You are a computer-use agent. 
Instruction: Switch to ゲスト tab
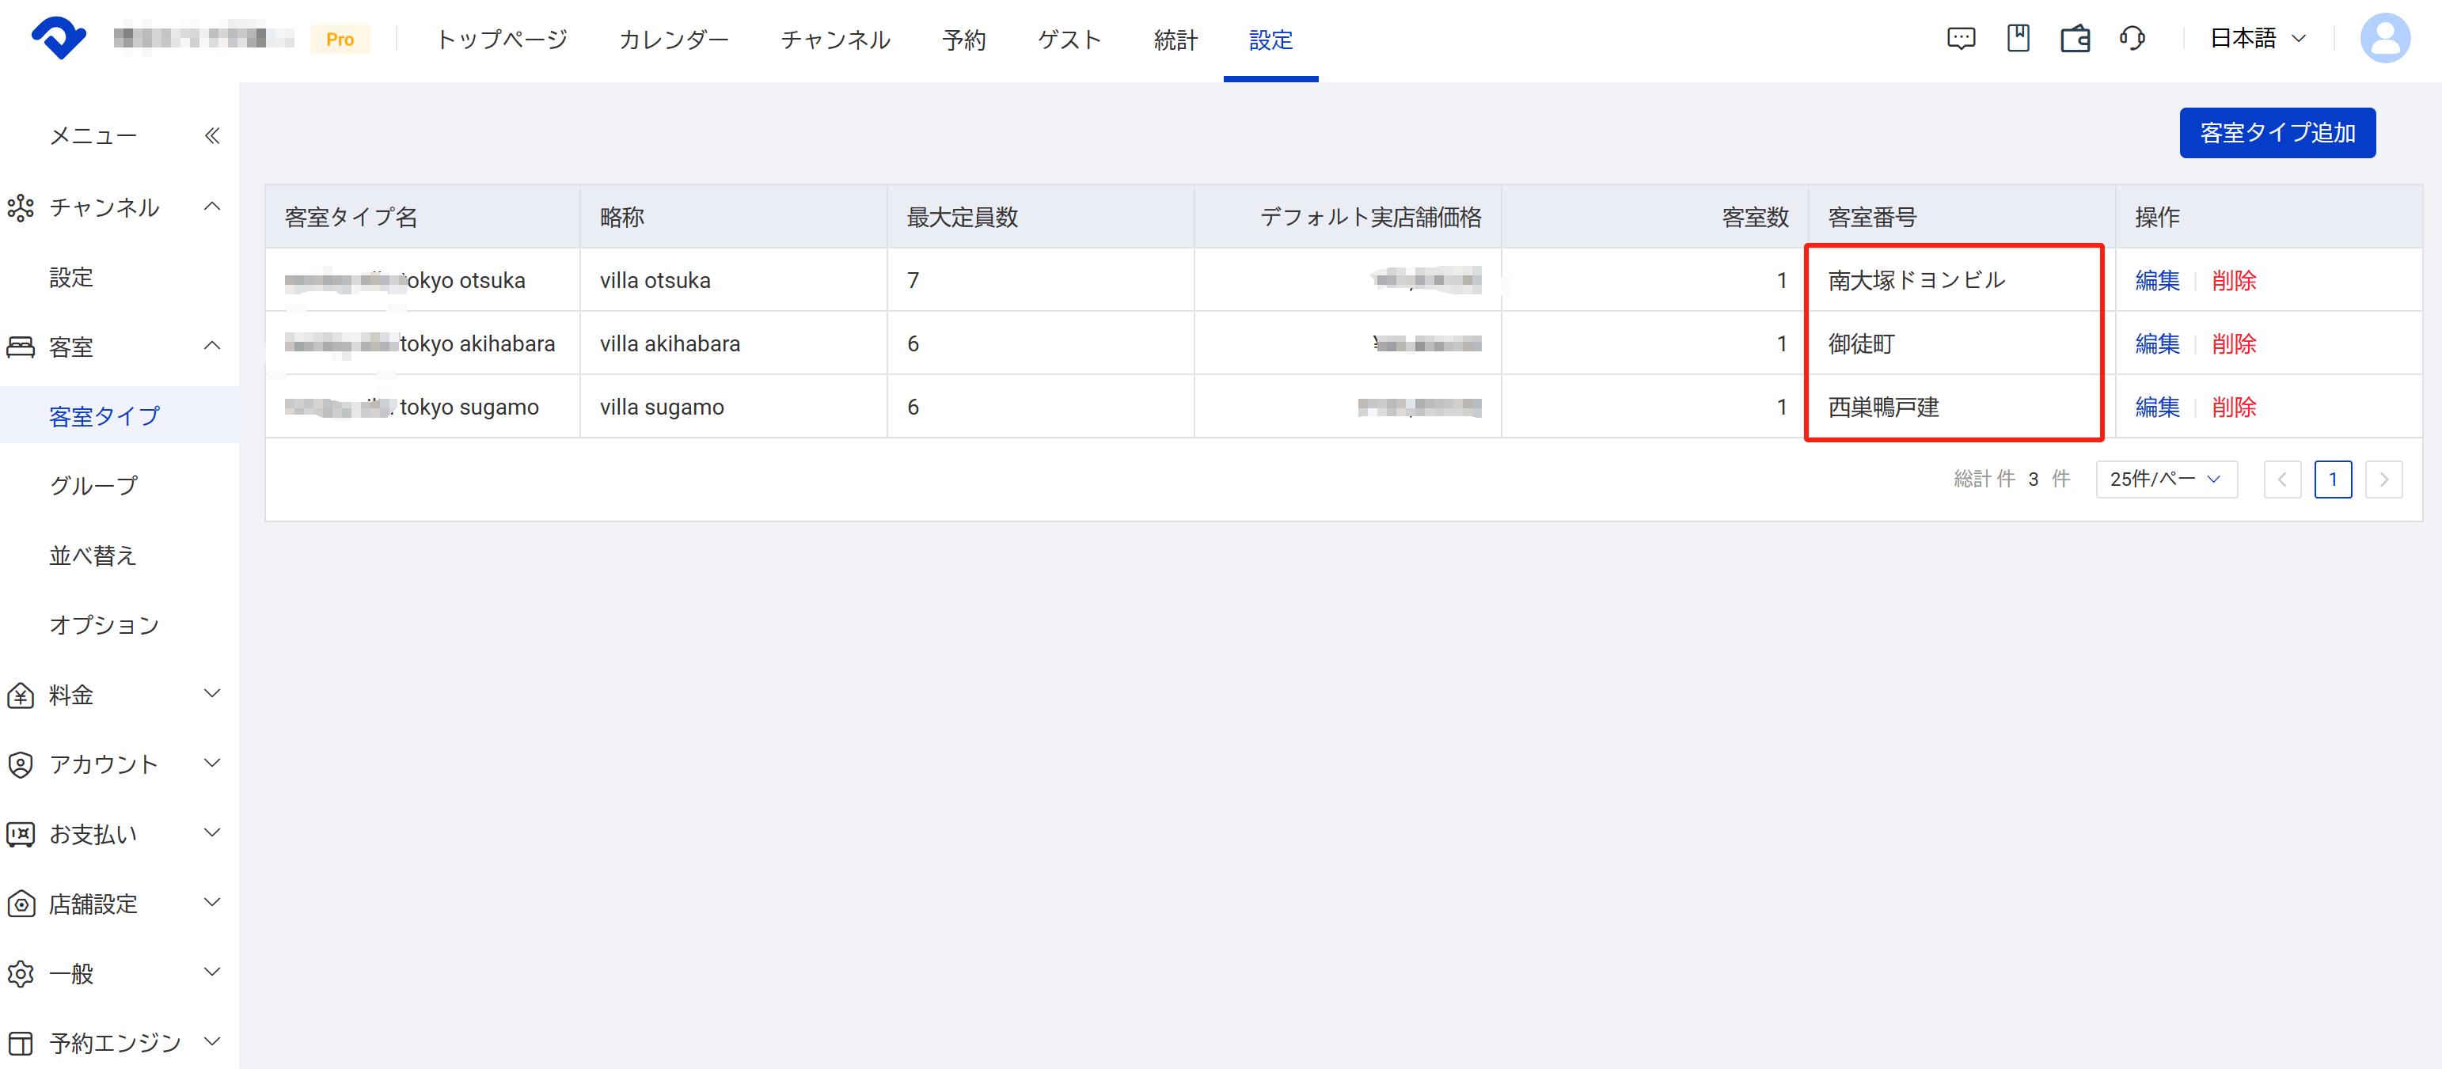pos(1069,40)
